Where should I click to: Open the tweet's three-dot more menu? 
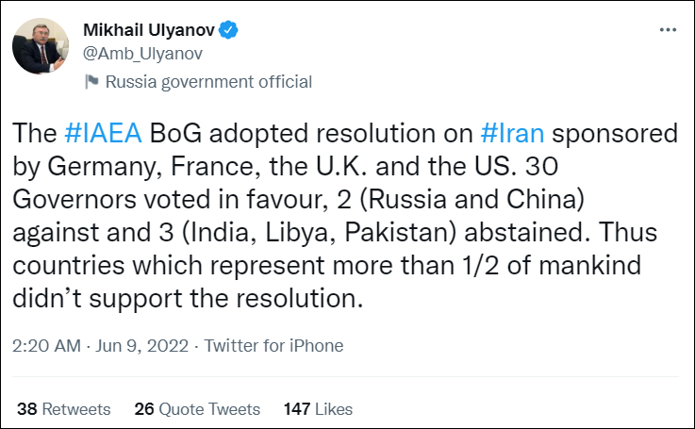tap(668, 31)
